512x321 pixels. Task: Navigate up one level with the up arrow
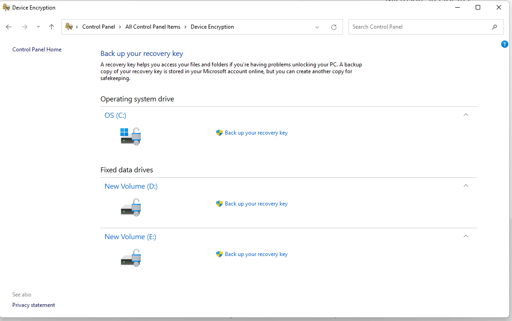(x=51, y=27)
